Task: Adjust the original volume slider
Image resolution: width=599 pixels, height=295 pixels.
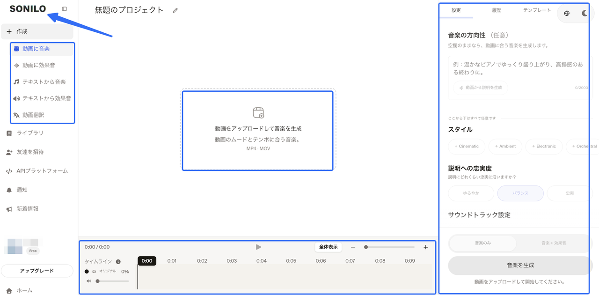Action: [x=112, y=281]
